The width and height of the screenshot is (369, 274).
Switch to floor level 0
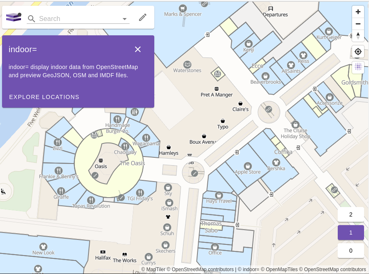point(350,251)
